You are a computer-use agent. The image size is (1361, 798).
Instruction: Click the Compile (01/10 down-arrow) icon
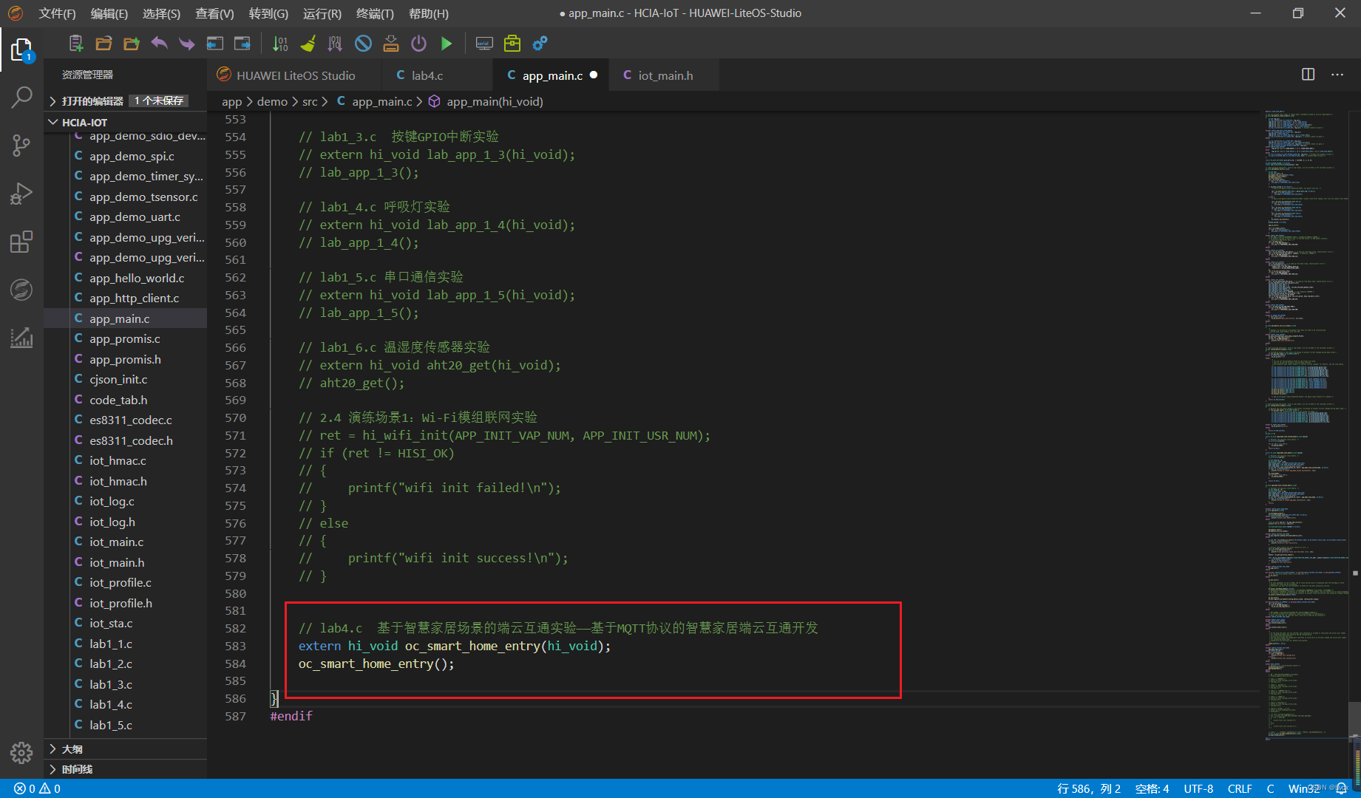coord(280,44)
